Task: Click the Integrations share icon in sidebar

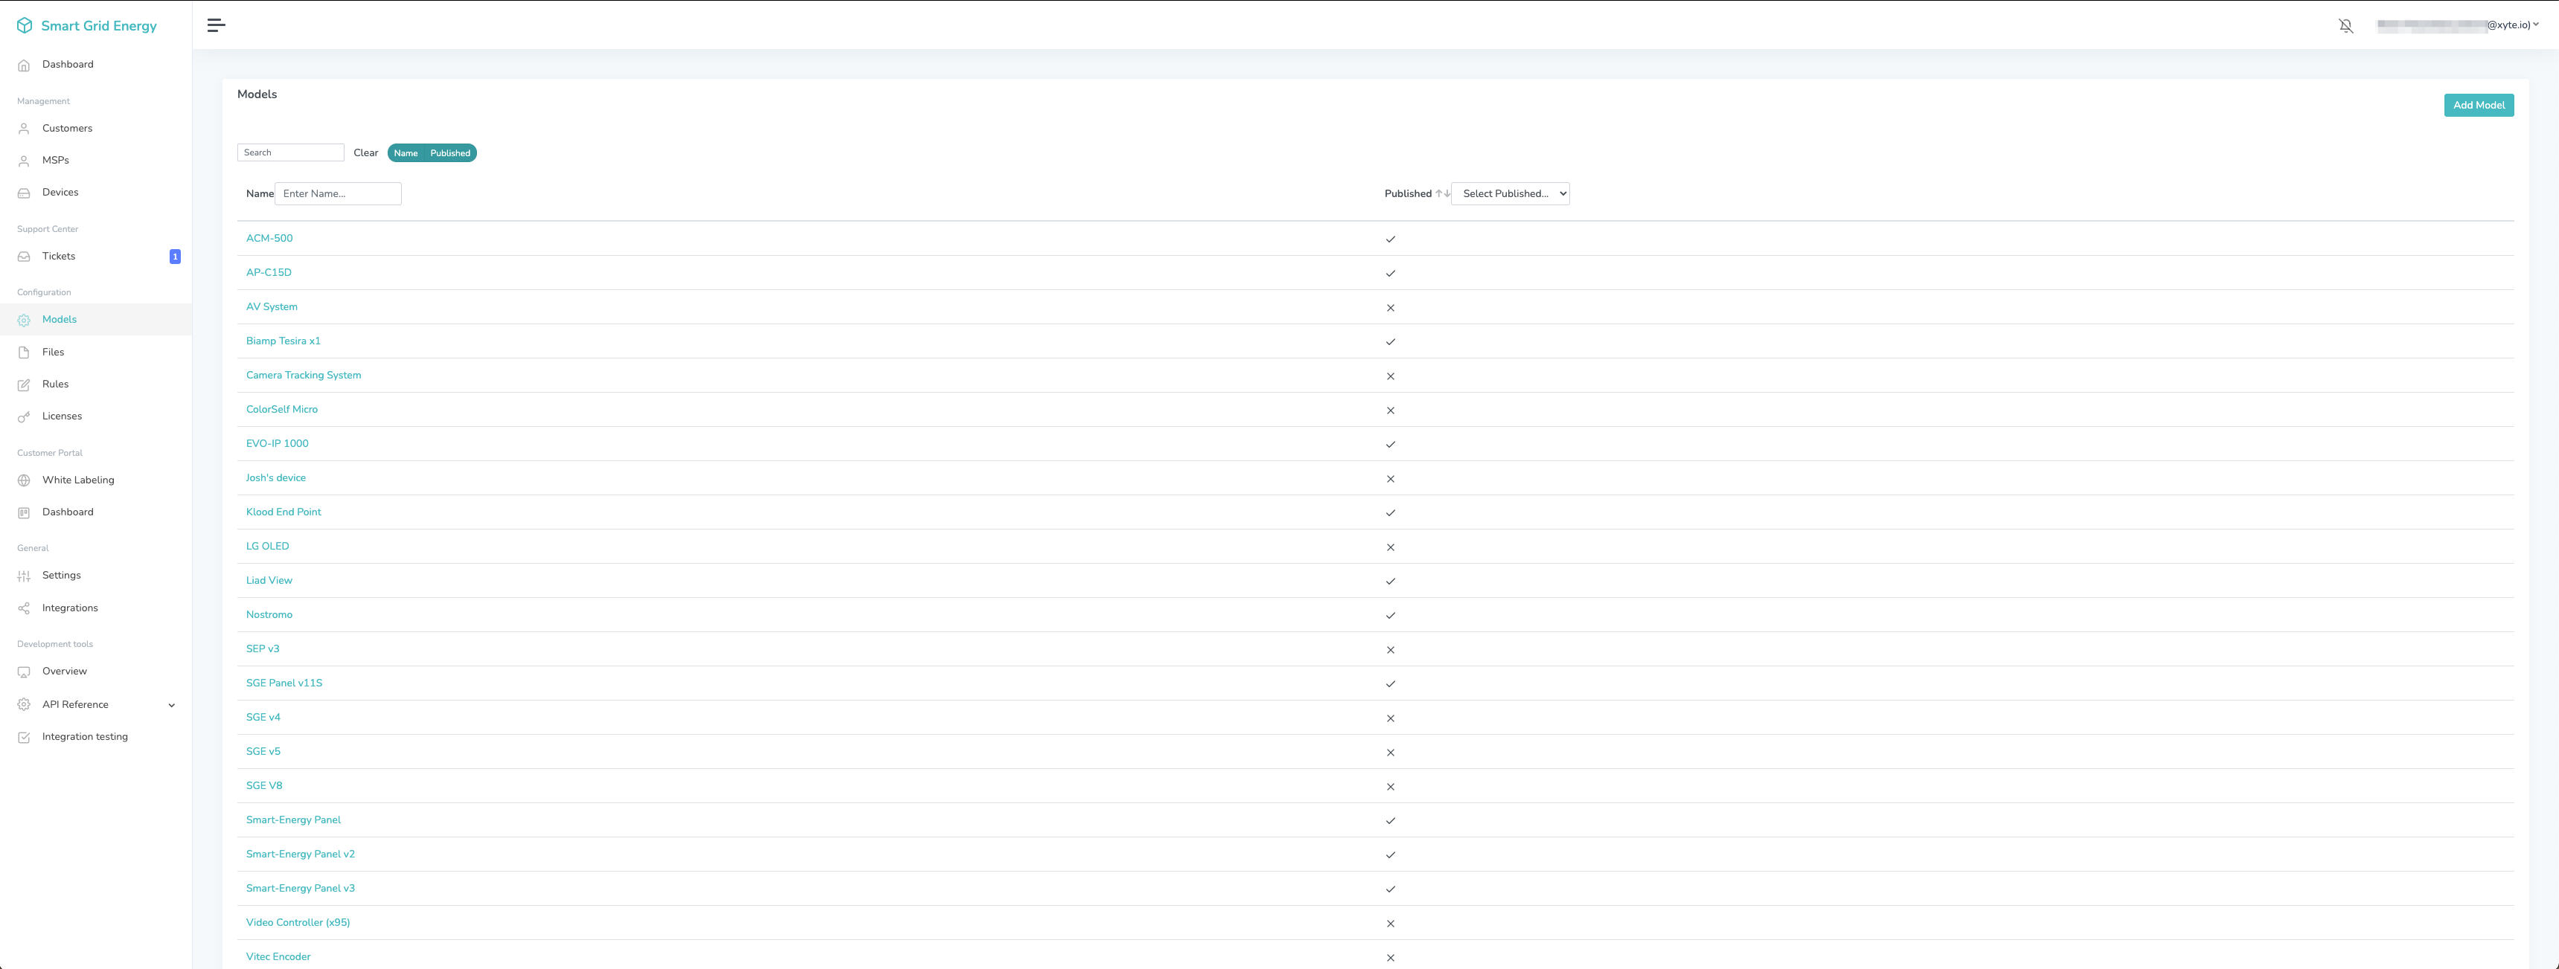Action: tap(24, 608)
